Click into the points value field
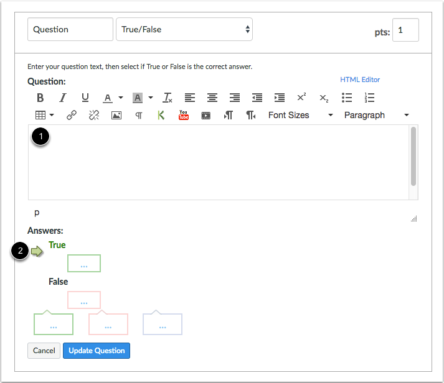 tap(405, 30)
